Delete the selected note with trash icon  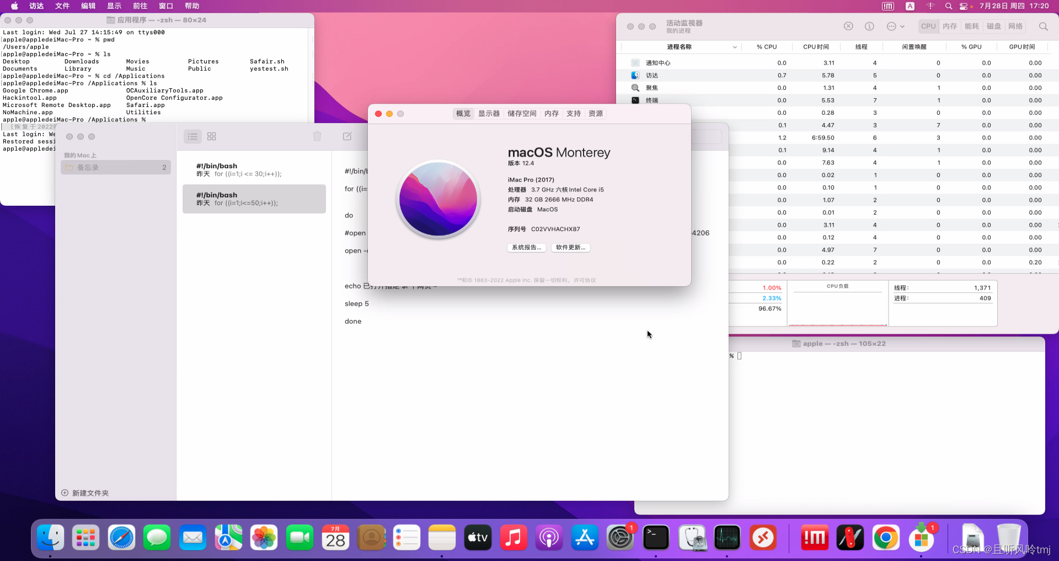[317, 136]
